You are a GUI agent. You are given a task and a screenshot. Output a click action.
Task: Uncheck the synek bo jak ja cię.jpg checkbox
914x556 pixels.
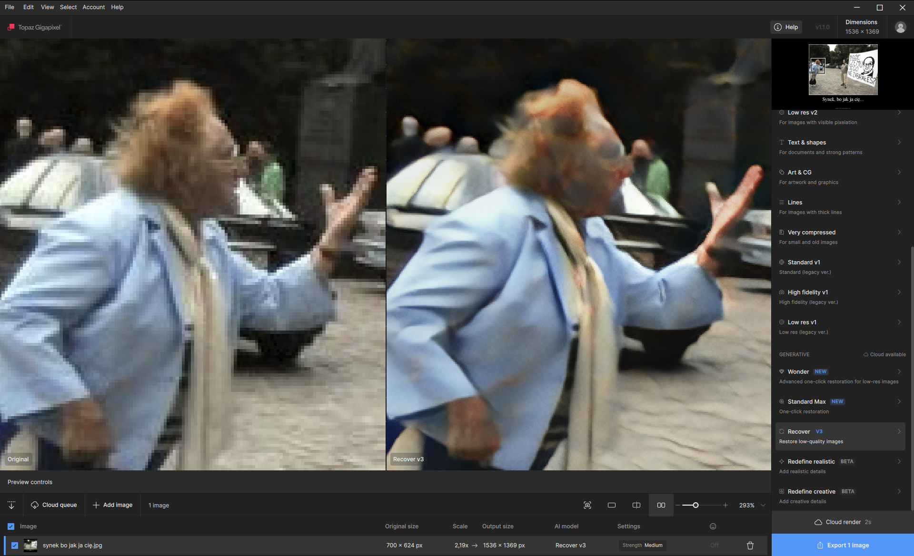tap(15, 546)
